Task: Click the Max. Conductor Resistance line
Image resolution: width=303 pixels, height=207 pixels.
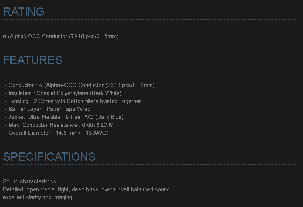Action: 61,125
